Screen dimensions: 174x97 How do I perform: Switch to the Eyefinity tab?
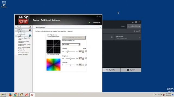(x=111, y=70)
